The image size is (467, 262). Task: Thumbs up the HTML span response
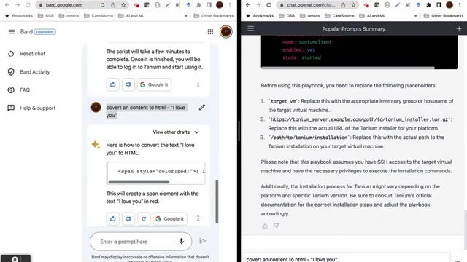click(113, 219)
